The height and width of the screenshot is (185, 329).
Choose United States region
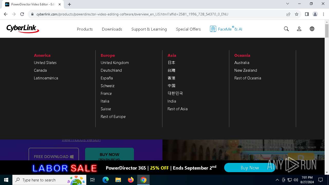(45, 62)
